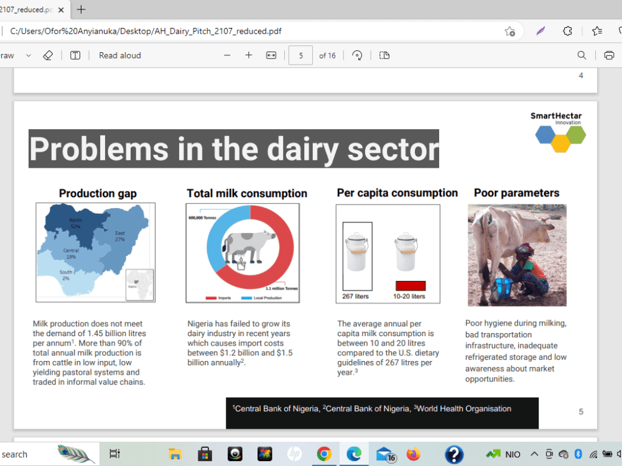The height and width of the screenshot is (466, 622).
Task: Open the purple feather extension icon
Action: point(541,31)
